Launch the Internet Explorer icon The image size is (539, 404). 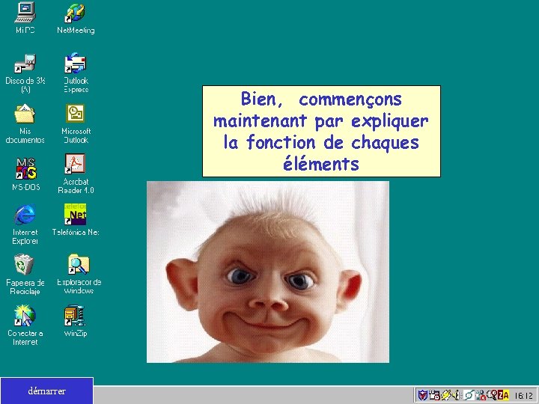pyautogui.click(x=25, y=224)
